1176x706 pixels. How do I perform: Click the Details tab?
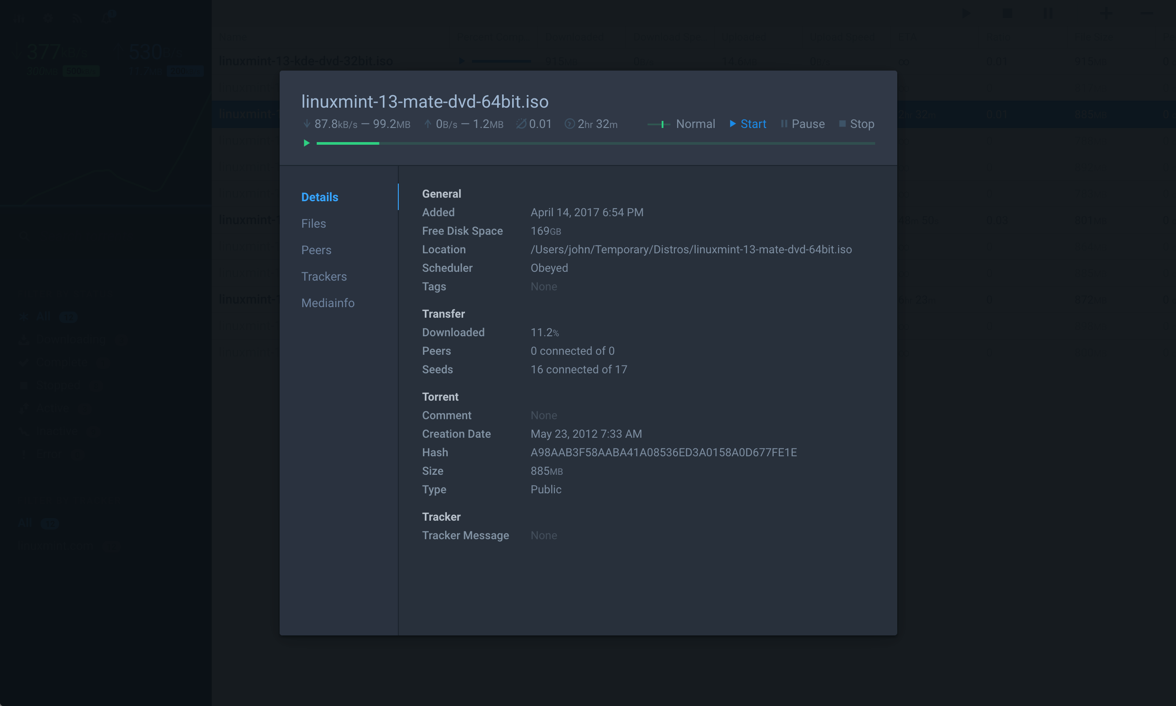(x=319, y=197)
